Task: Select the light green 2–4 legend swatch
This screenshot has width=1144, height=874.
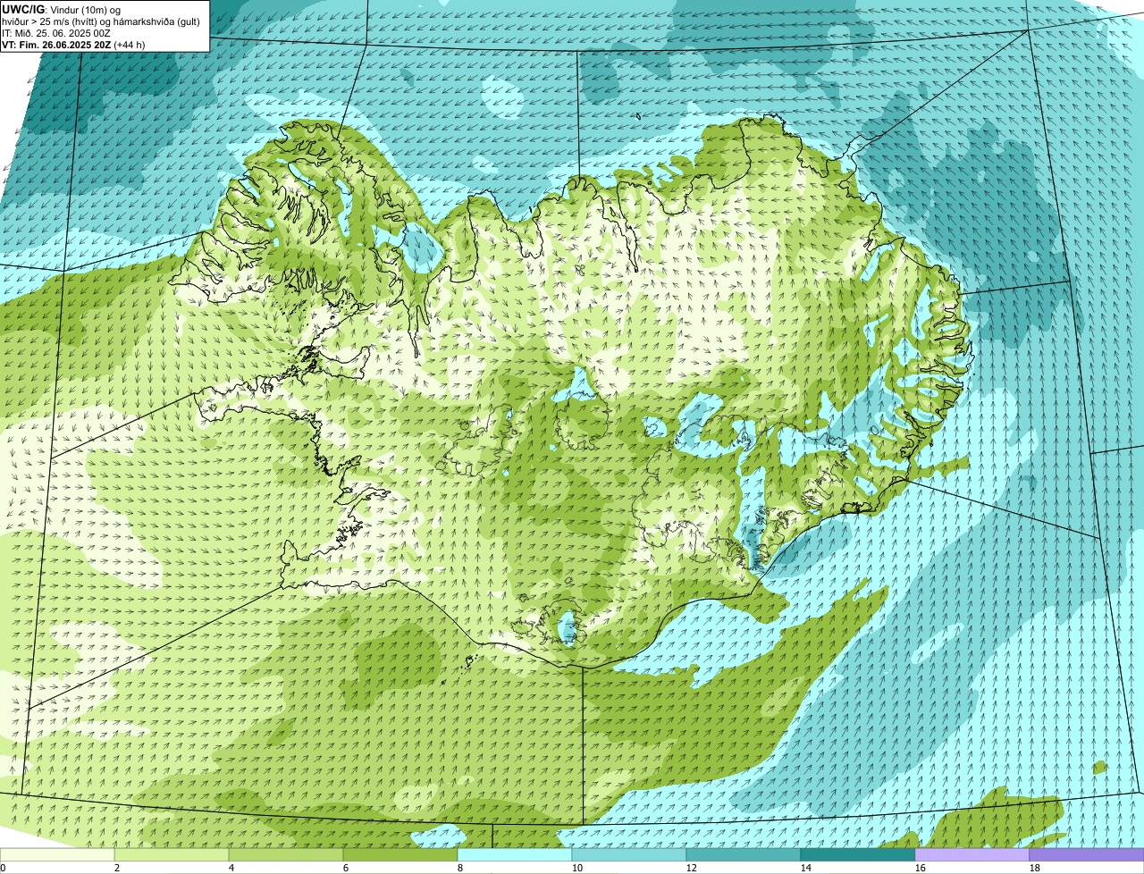Action: (x=172, y=854)
